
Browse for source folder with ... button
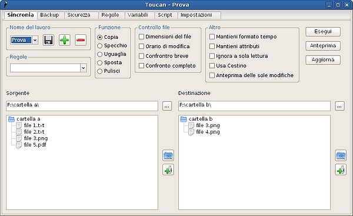[167, 106]
